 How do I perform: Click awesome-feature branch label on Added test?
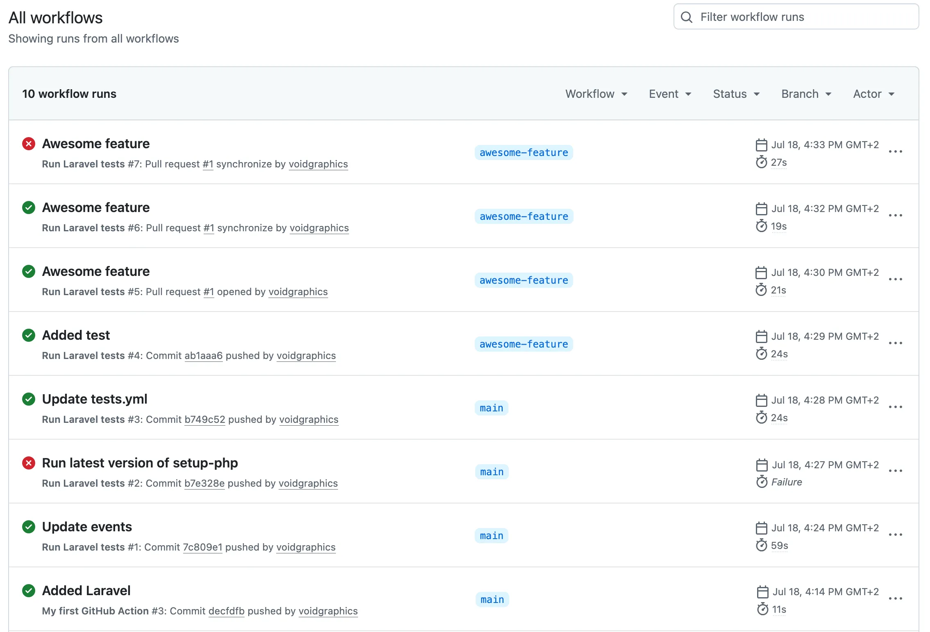524,344
